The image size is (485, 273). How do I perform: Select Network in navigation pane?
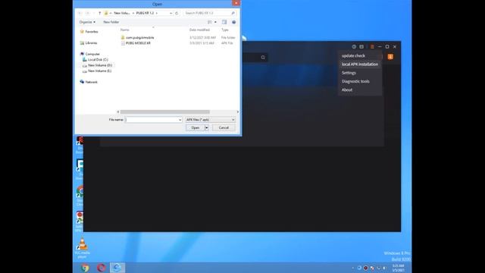(x=89, y=82)
